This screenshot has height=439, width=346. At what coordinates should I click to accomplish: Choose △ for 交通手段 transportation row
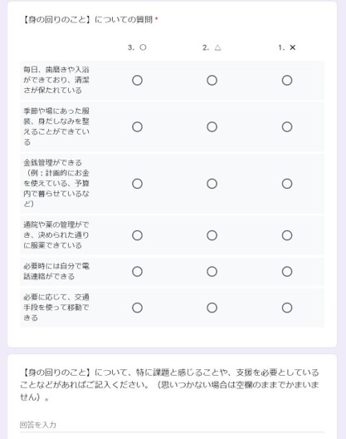(212, 308)
